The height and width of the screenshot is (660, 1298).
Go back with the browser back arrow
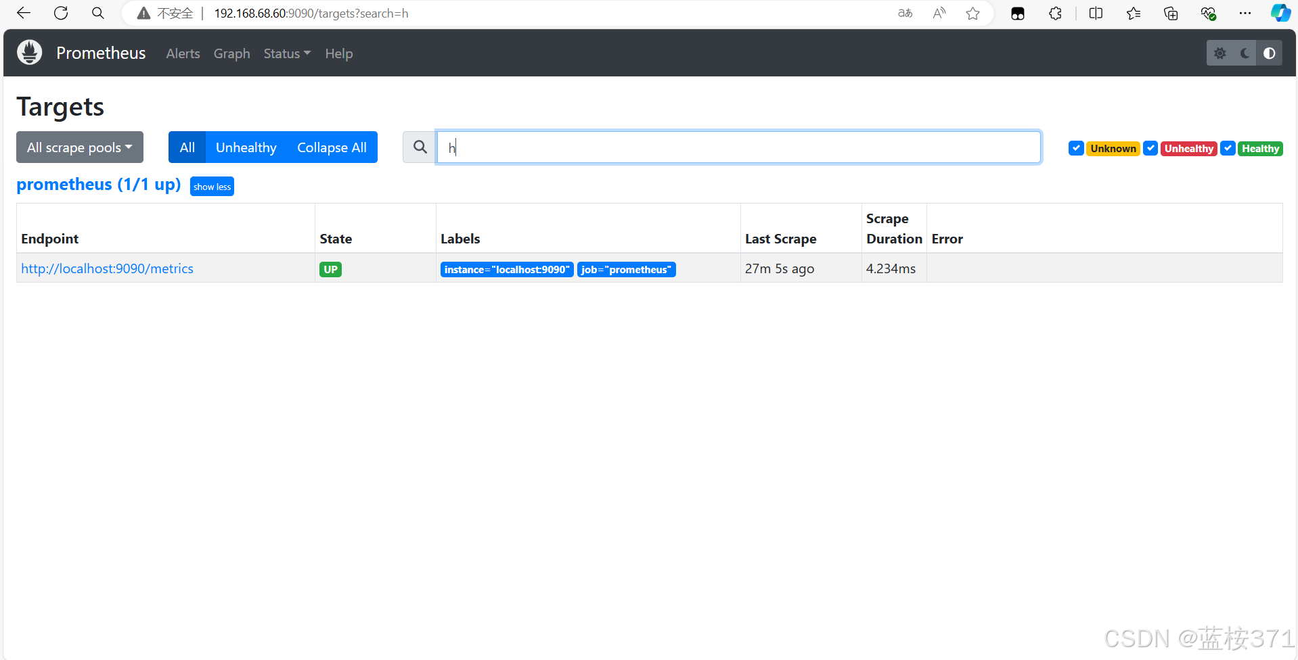pos(24,13)
